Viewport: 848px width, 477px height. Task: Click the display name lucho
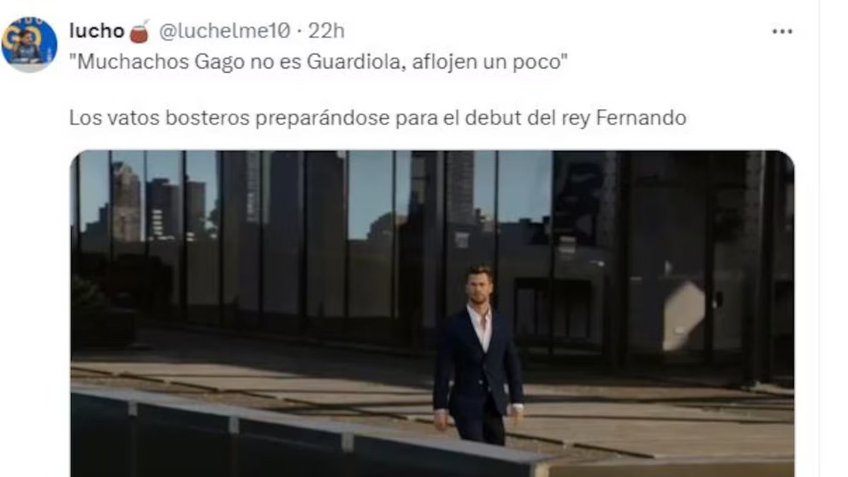97,31
